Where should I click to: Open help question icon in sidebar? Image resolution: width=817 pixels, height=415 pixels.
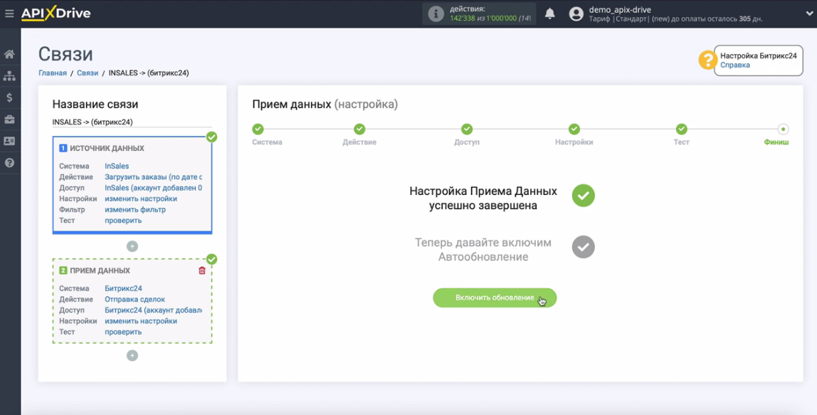(x=9, y=163)
